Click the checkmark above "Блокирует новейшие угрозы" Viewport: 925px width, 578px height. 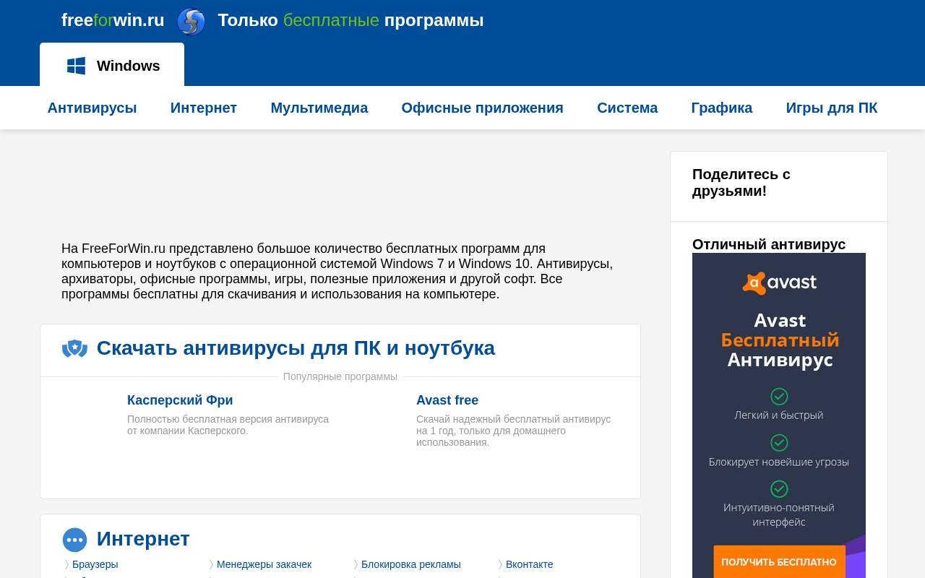[779, 442]
